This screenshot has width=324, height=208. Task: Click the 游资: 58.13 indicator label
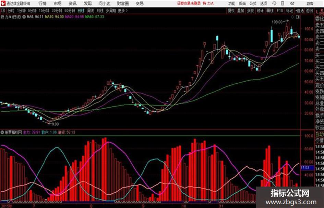coord(67,132)
